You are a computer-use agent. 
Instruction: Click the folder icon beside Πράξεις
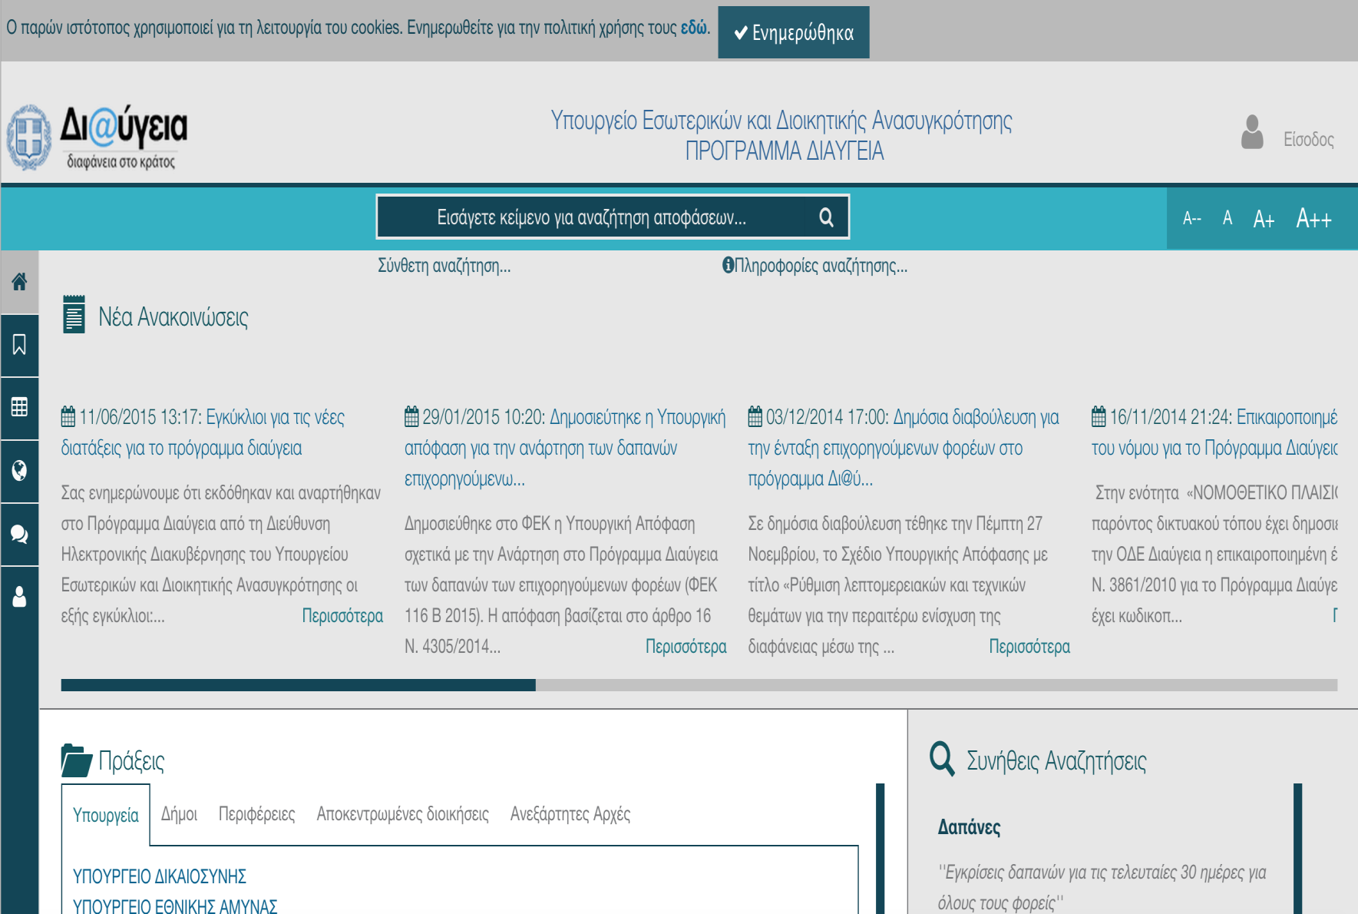76,760
